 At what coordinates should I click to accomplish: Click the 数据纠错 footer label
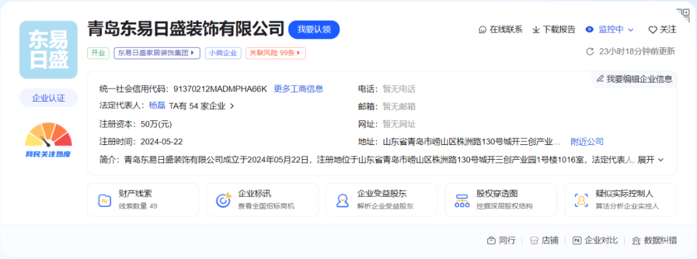(660, 240)
